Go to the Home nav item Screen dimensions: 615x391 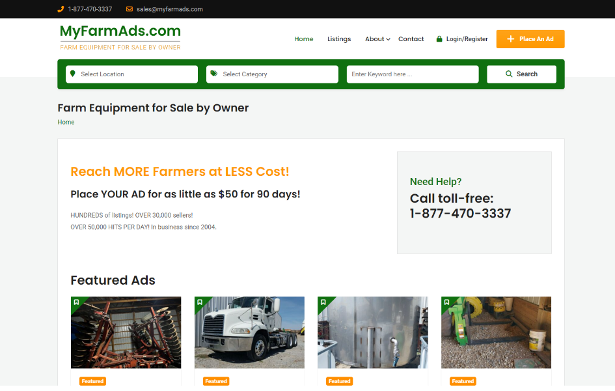(304, 39)
